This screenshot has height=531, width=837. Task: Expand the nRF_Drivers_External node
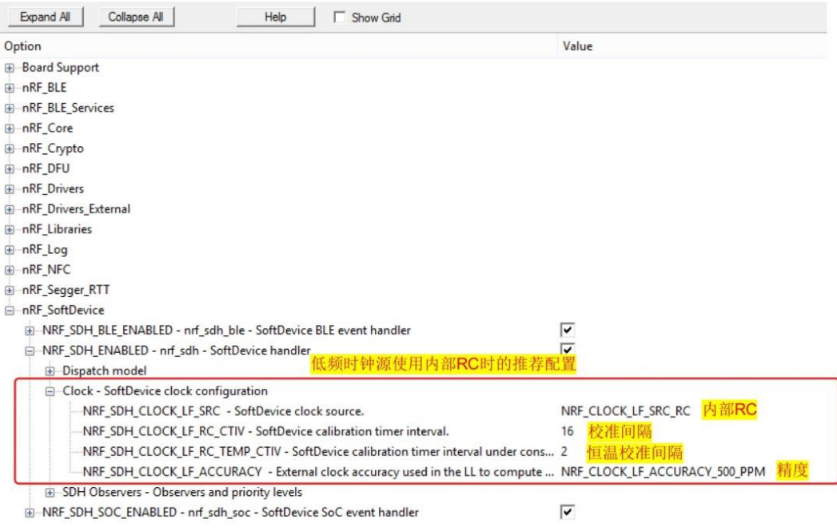10,209
